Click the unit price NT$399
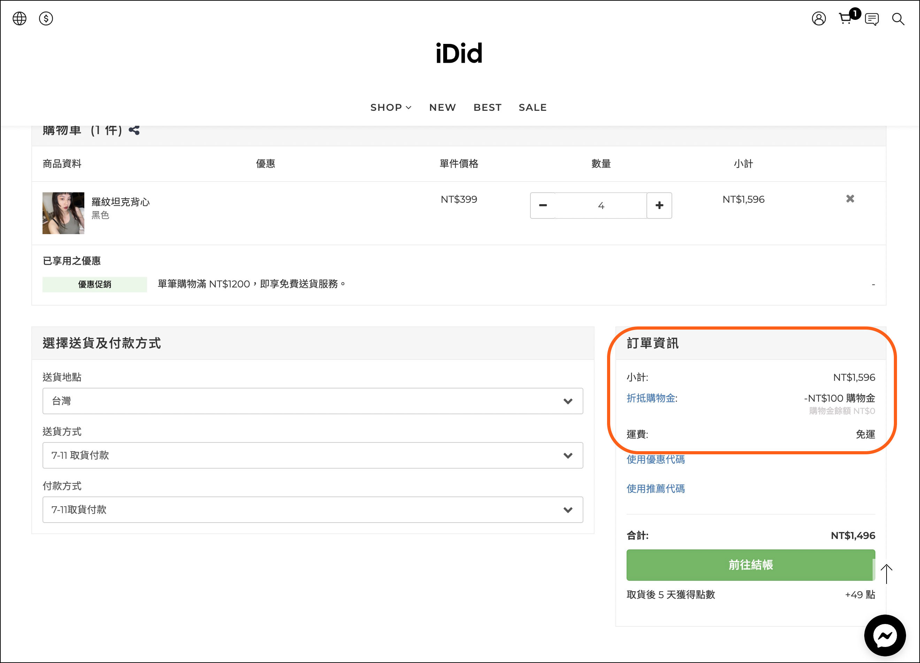 click(459, 200)
